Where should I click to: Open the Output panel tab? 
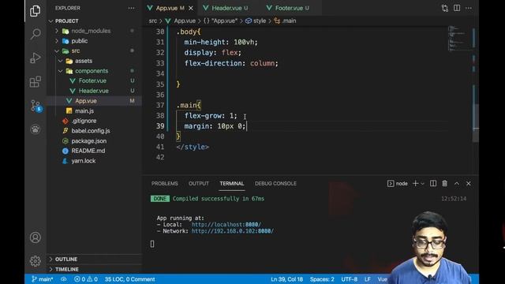point(199,183)
